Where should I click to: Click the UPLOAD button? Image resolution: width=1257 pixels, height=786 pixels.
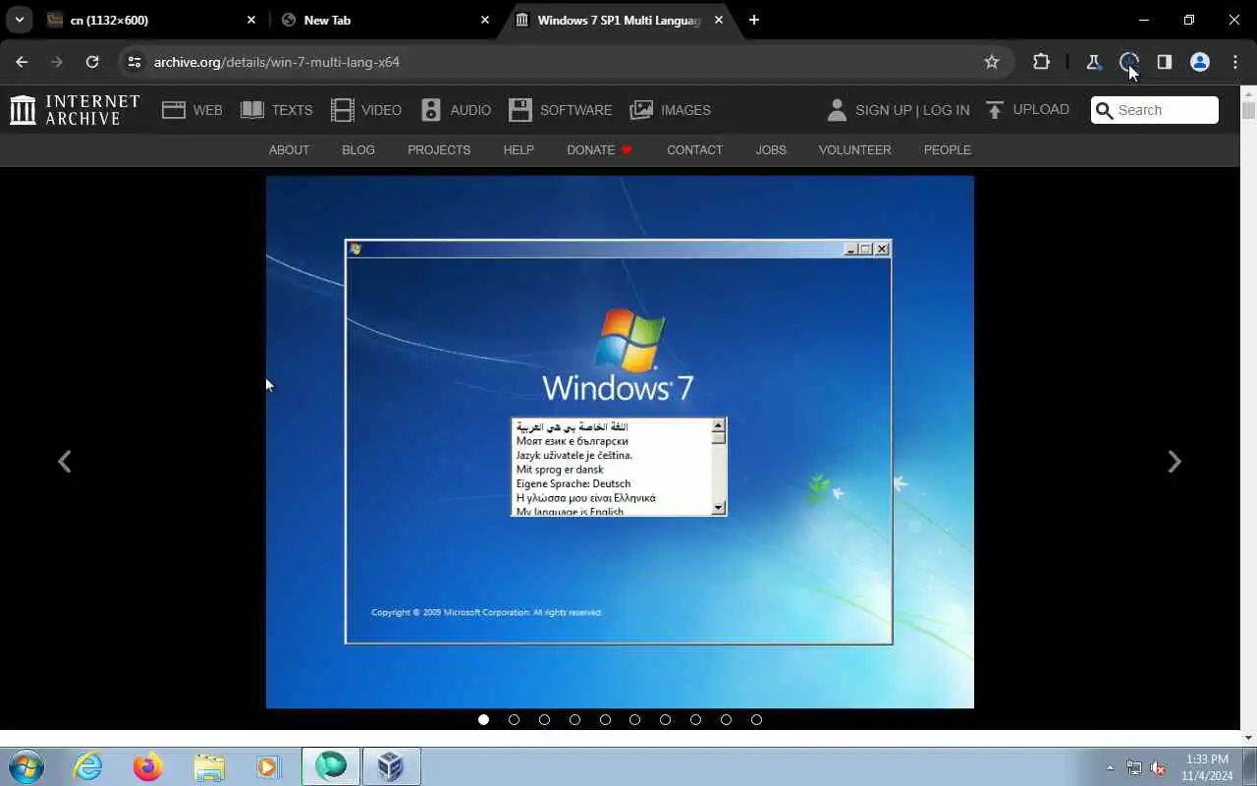(1026, 110)
